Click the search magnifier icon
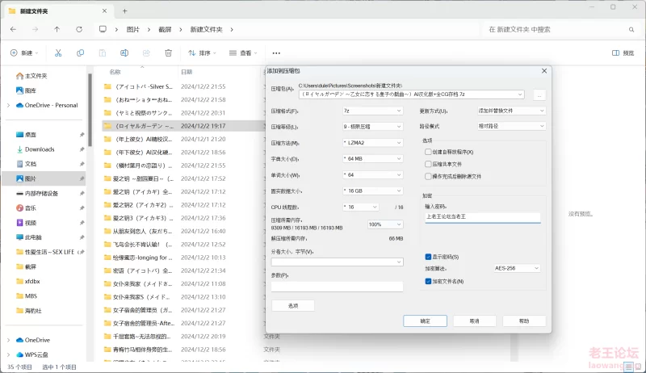 click(x=631, y=30)
